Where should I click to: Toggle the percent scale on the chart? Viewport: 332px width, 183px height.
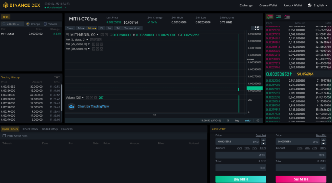228,120
